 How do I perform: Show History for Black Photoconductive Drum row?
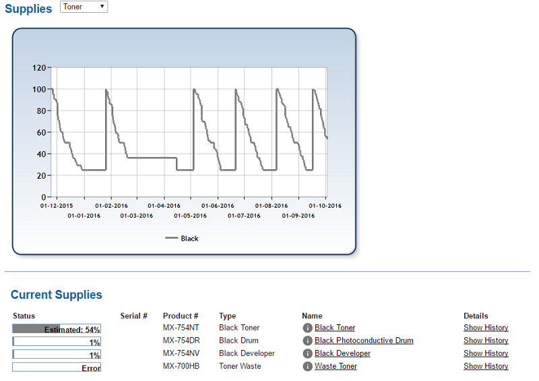point(486,341)
